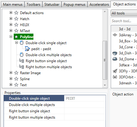Viewport: 137px width, 127px height.
Task: Switch to the Toolbars tab
Action: pos(33,5)
